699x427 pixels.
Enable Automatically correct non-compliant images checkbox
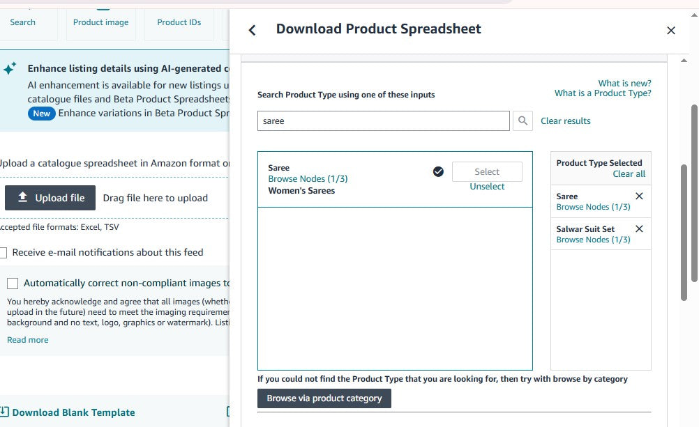click(x=13, y=284)
